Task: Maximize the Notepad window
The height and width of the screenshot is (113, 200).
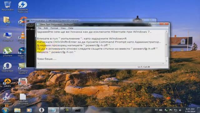Action: pos(157,24)
